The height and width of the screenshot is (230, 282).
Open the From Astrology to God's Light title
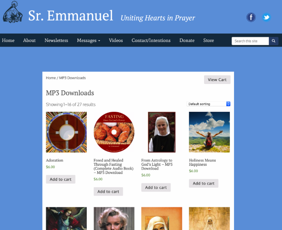[x=157, y=164]
